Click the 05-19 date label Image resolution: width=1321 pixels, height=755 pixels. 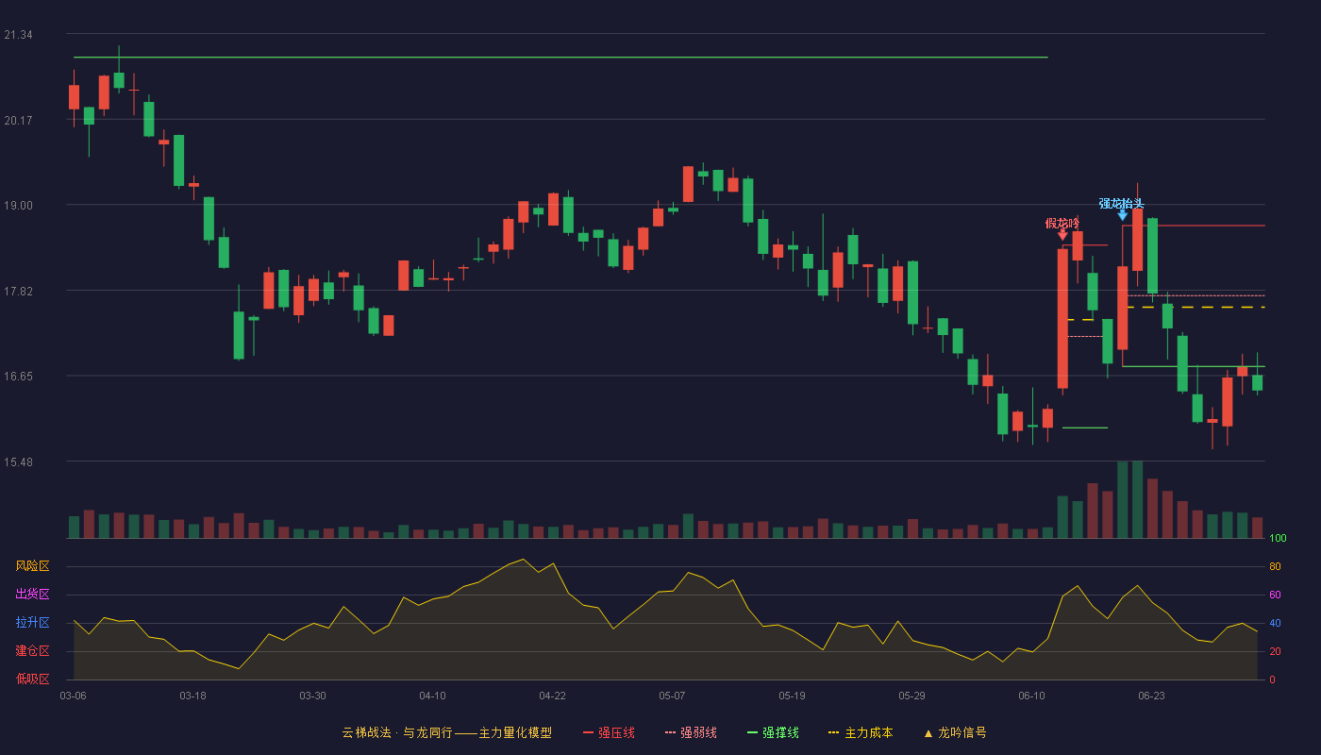point(792,696)
